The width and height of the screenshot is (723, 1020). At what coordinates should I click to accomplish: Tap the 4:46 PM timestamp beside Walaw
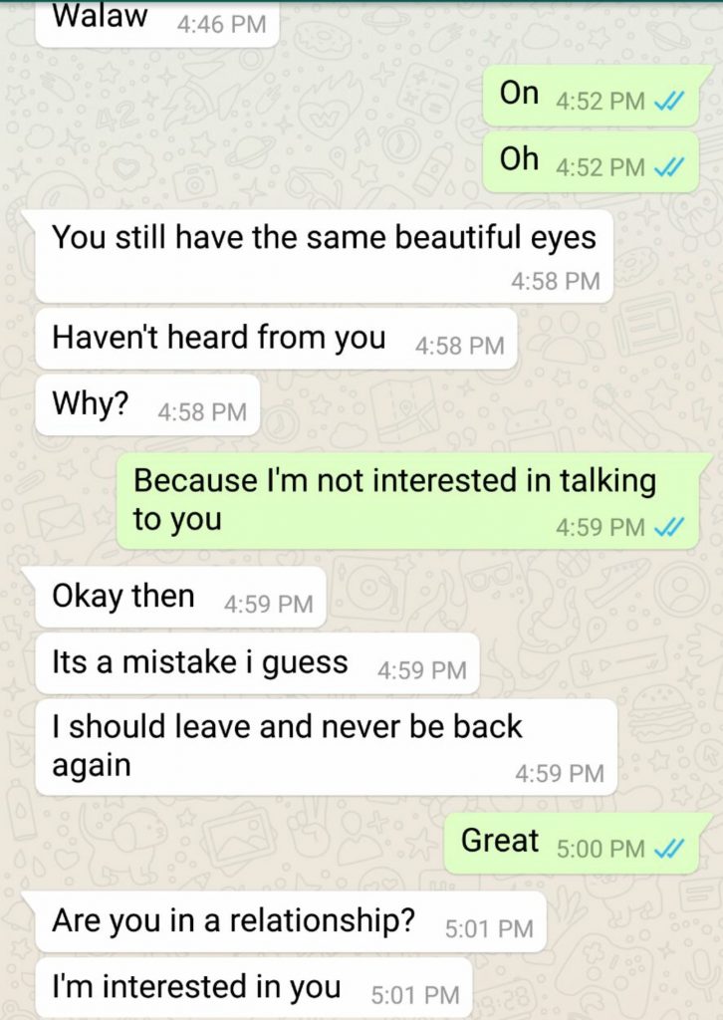(221, 25)
